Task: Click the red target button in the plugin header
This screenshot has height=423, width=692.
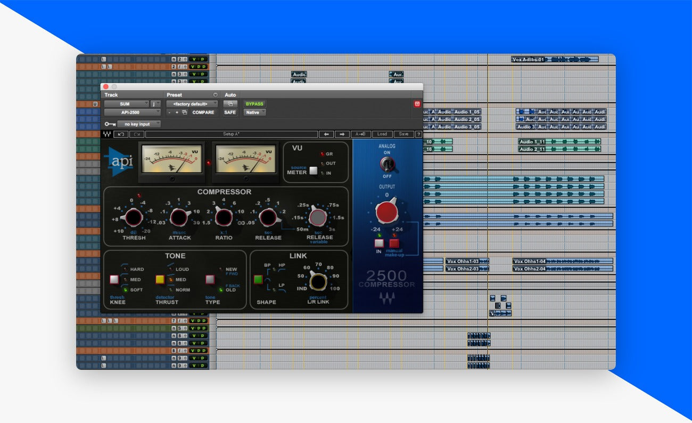Action: pos(417,104)
